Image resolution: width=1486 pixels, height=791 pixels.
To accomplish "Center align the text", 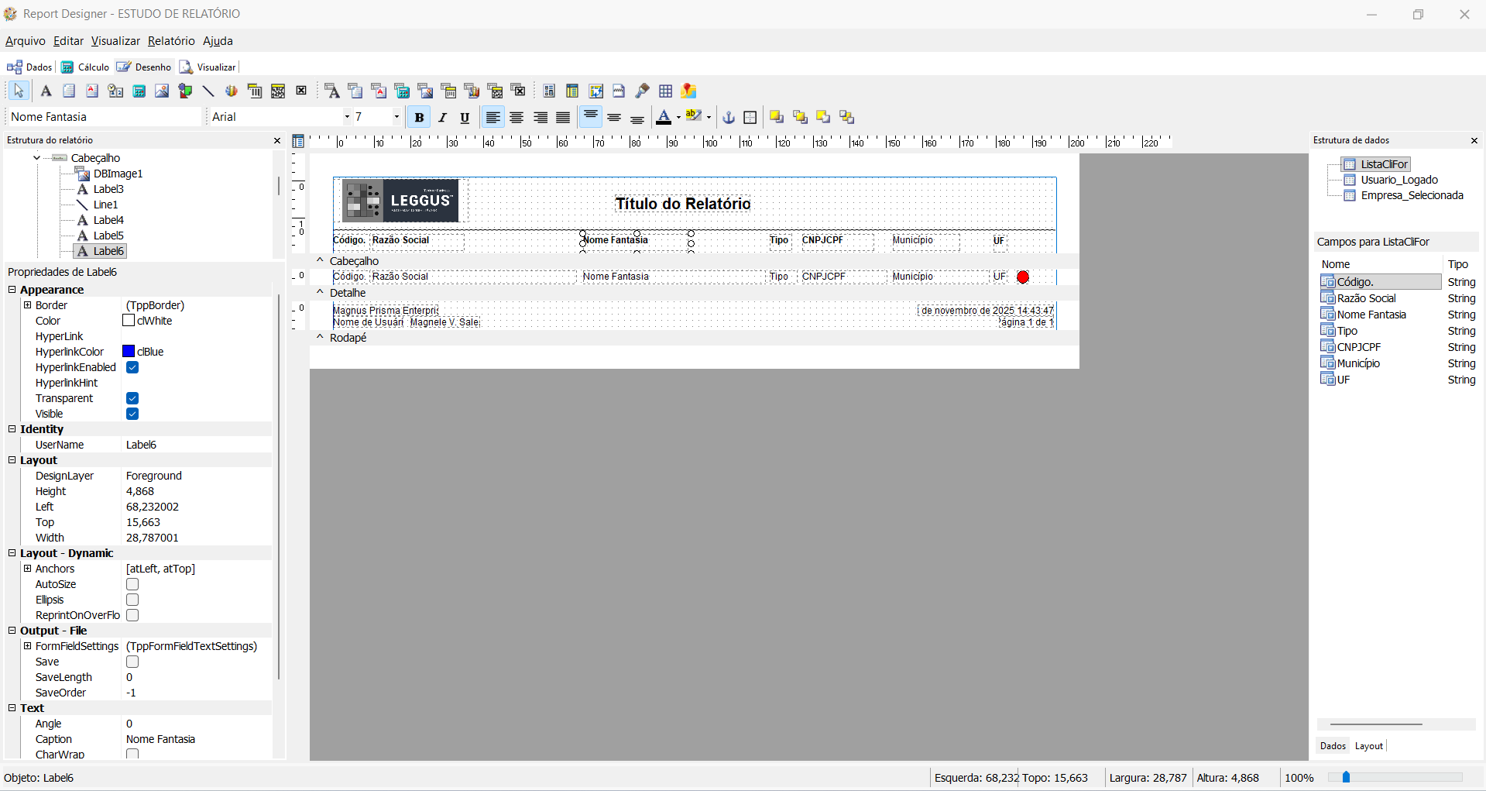I will (x=516, y=118).
